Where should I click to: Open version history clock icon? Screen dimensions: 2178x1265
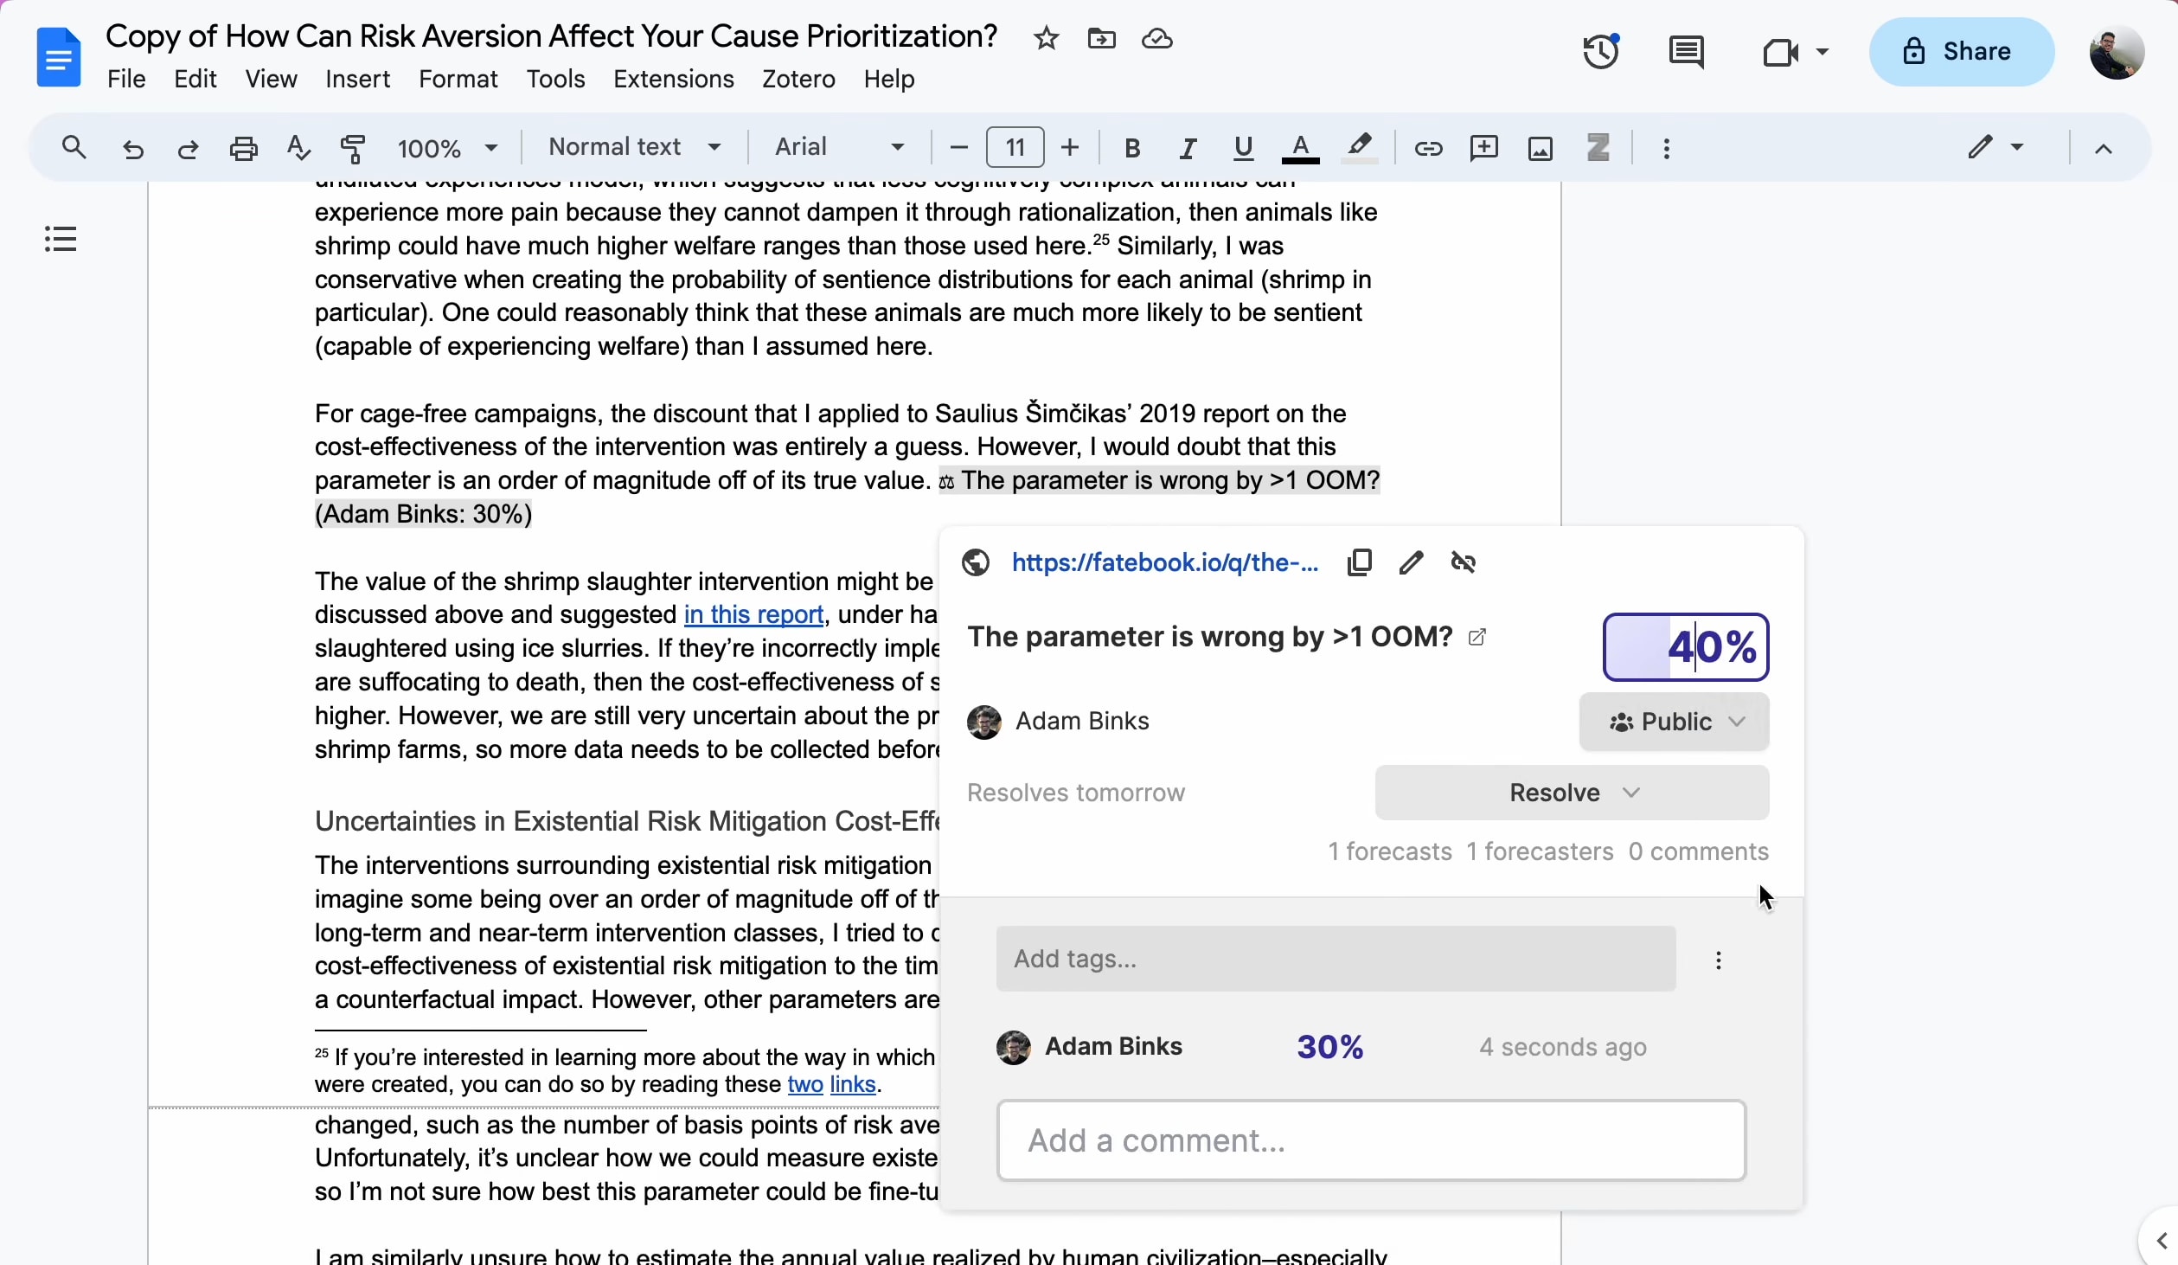pyautogui.click(x=1601, y=52)
